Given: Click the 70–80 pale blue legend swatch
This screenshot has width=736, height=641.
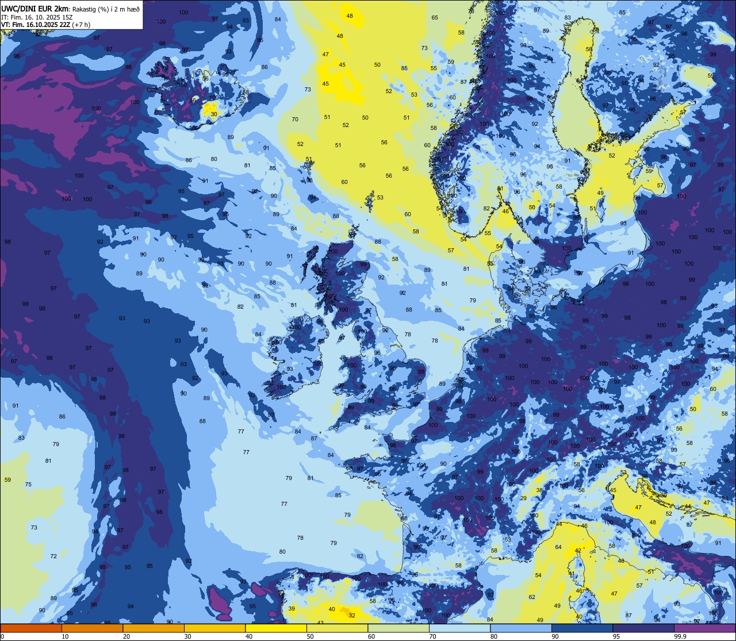Looking at the screenshot, I should [x=459, y=628].
